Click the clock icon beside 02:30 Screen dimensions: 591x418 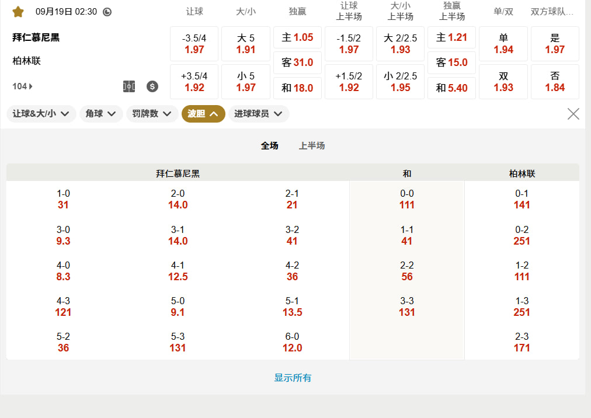point(107,12)
